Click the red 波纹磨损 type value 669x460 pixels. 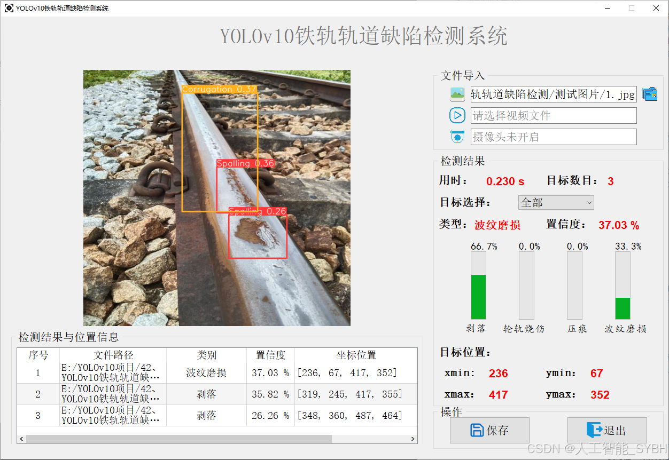497,225
